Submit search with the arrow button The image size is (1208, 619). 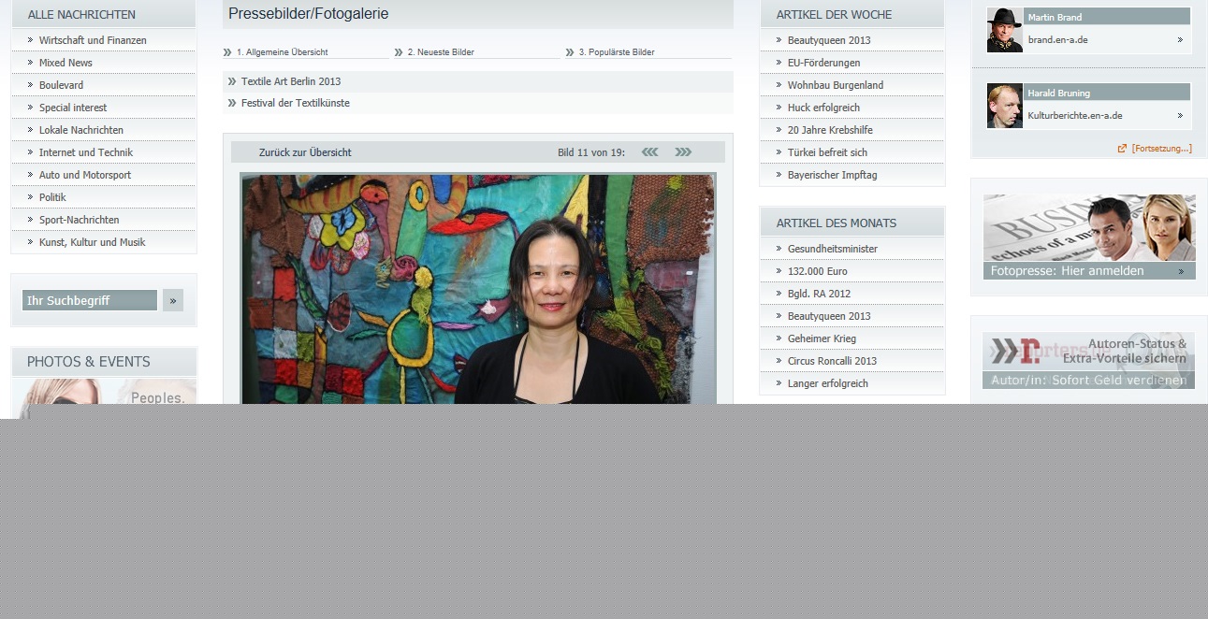pyautogui.click(x=173, y=300)
